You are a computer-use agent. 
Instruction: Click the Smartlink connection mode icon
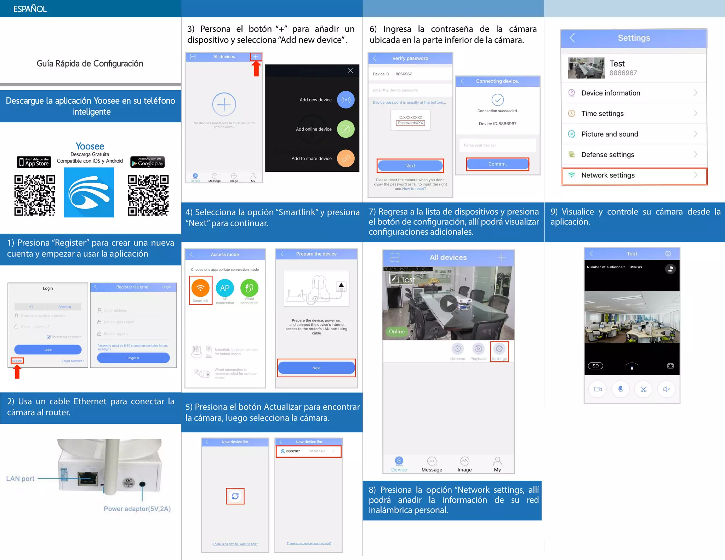point(200,288)
